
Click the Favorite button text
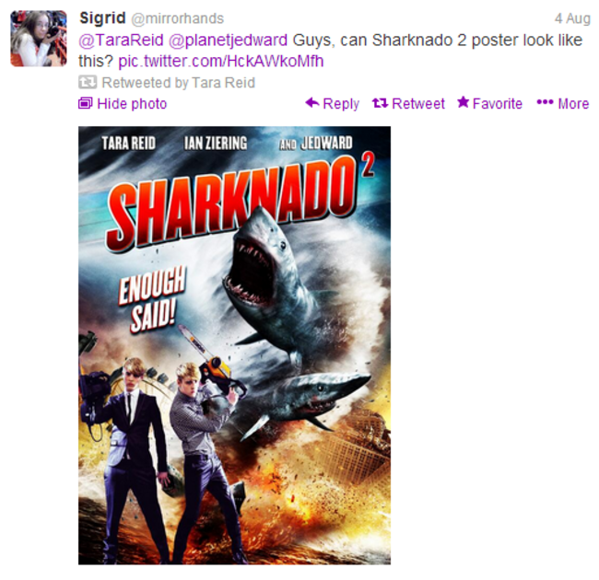[x=498, y=103]
